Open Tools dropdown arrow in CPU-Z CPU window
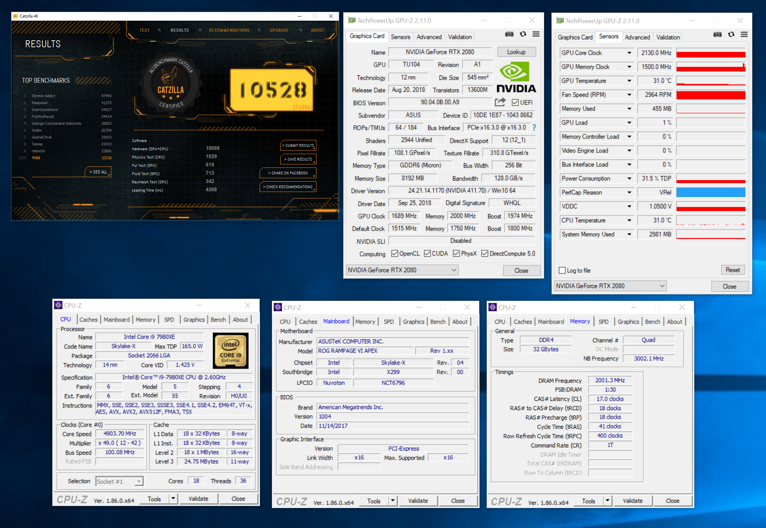Viewport: 766px width, 528px height. pos(173,498)
